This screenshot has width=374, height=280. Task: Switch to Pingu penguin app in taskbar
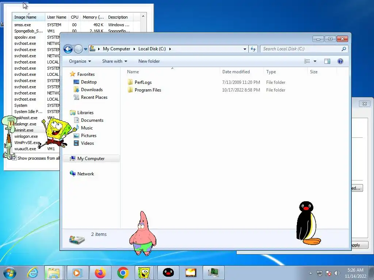click(x=168, y=273)
